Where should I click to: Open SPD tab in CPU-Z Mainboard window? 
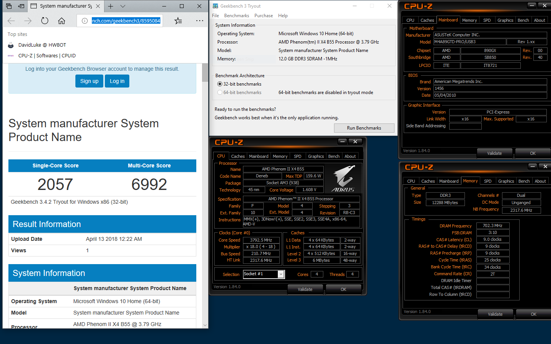487,20
